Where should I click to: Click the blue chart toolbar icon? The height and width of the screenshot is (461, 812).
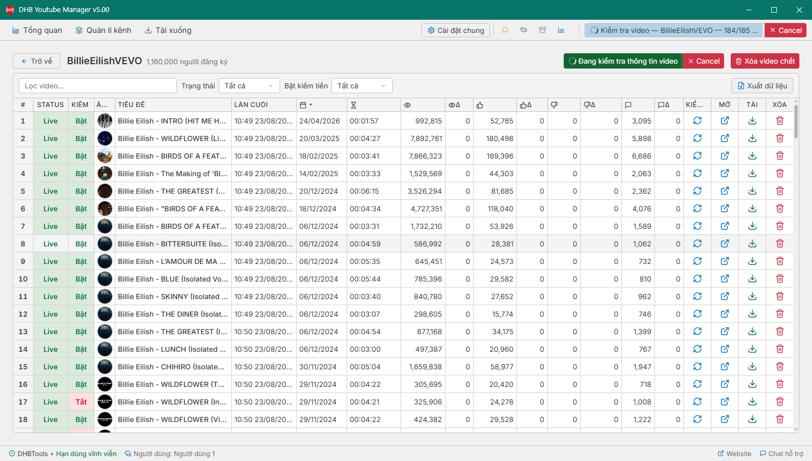click(561, 30)
